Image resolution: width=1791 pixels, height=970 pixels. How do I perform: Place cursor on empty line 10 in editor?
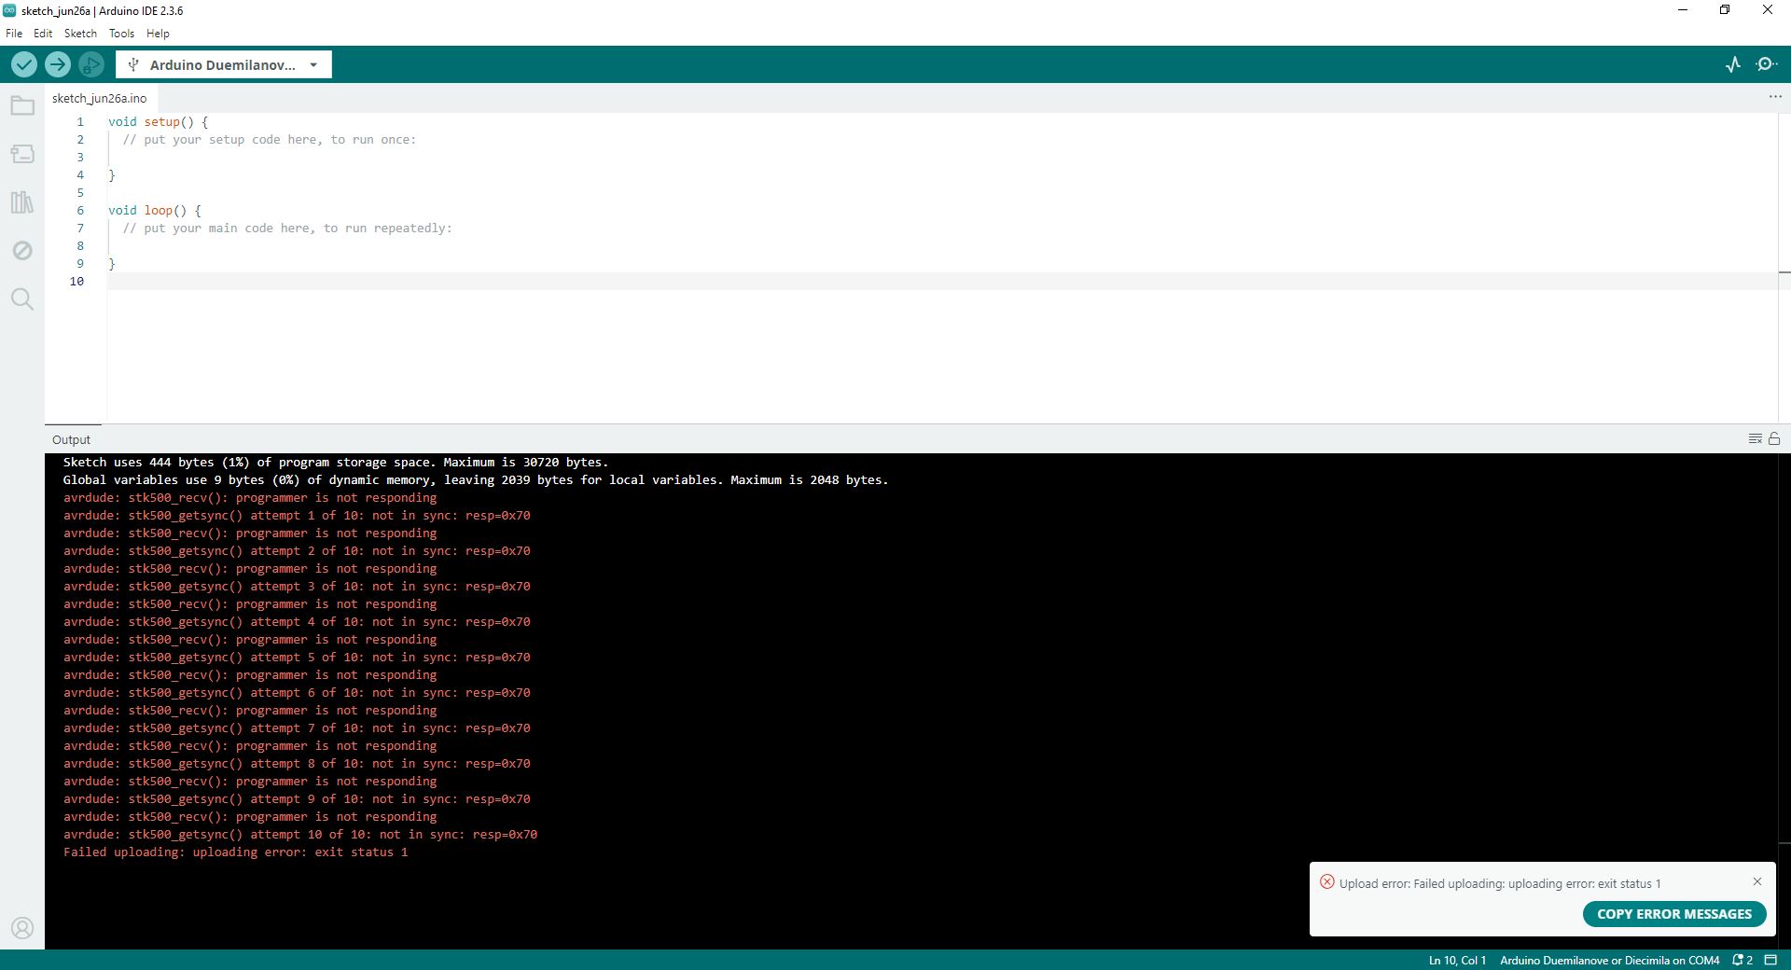[942, 281]
